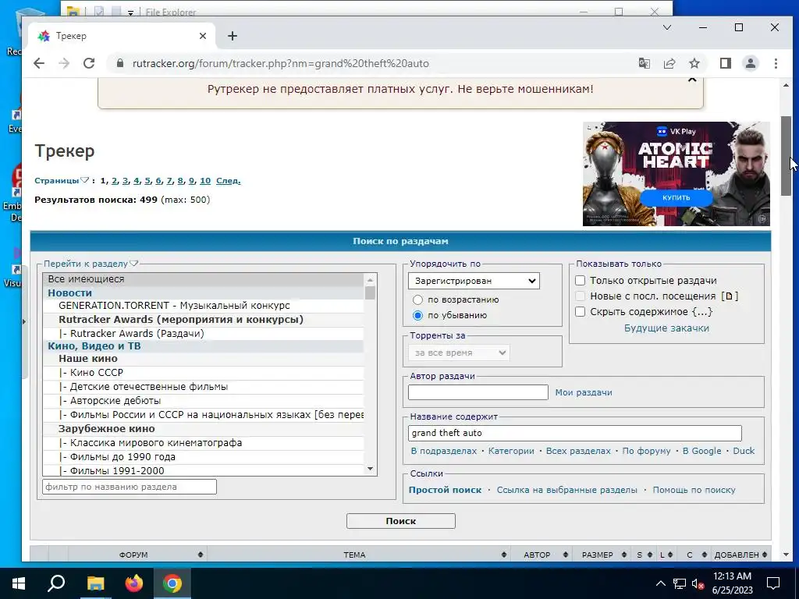The image size is (799, 599).
Task: Click the new-posts file icon beside Новые с посл. посещения
Action: pos(730,296)
